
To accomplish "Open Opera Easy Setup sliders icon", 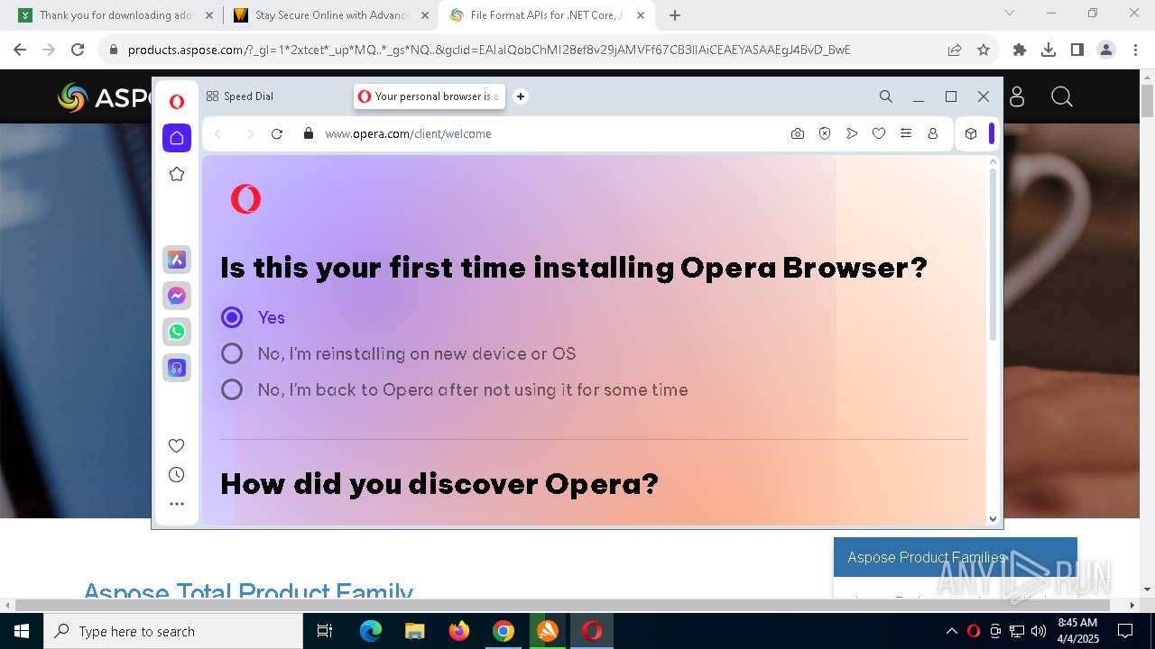I will pyautogui.click(x=906, y=133).
